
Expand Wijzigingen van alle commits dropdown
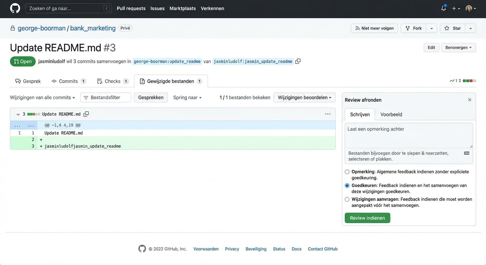coord(42,98)
